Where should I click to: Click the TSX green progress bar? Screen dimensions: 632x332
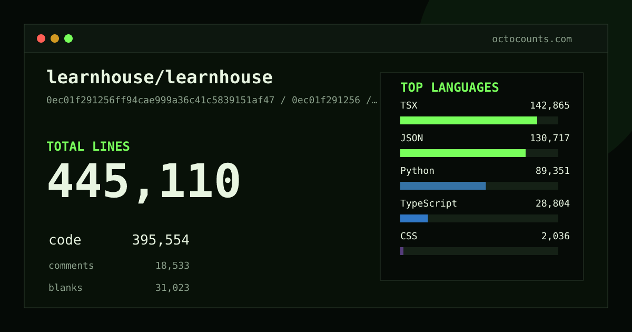tap(469, 120)
